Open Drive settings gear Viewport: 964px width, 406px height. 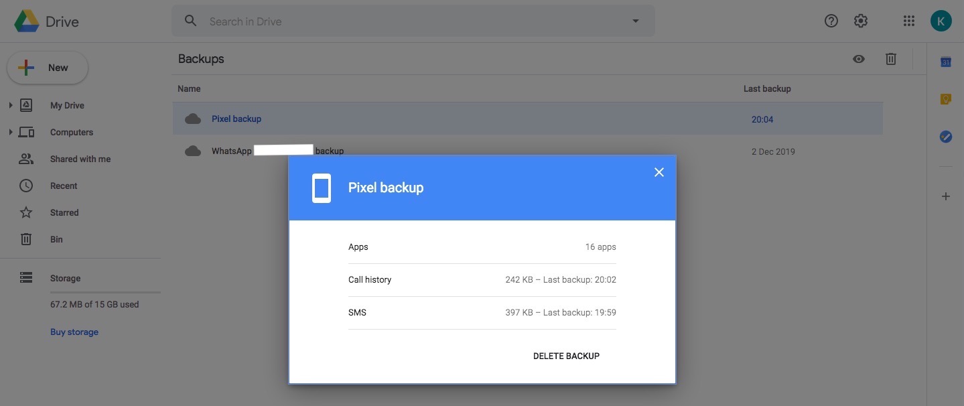point(859,20)
